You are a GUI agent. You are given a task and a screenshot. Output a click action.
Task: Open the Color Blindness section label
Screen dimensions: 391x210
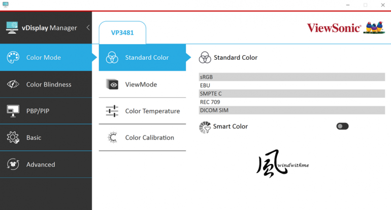[x=49, y=85]
